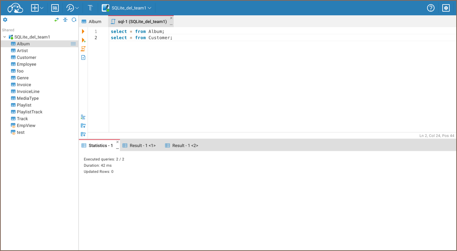Execute the statement in a new tab

(x=84, y=40)
